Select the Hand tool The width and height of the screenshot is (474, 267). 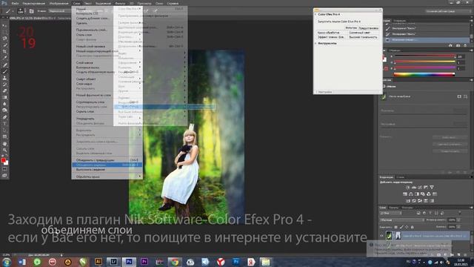click(4, 143)
